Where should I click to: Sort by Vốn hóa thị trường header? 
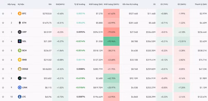[x=130, y=4]
